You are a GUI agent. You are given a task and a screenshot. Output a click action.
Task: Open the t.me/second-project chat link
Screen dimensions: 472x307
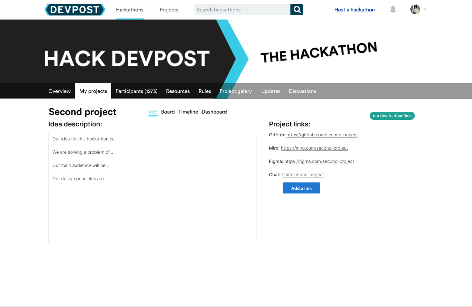pyautogui.click(x=303, y=175)
